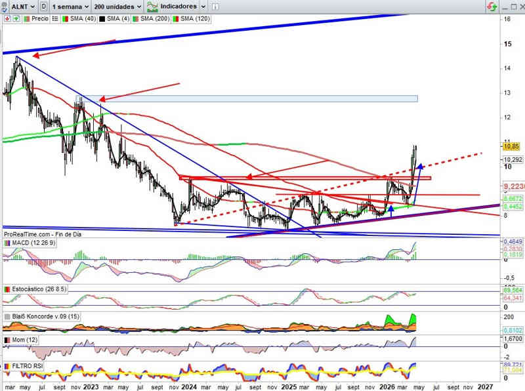
Task: Expand the '1 semana' timeframe dropdown
Action: (70, 6)
